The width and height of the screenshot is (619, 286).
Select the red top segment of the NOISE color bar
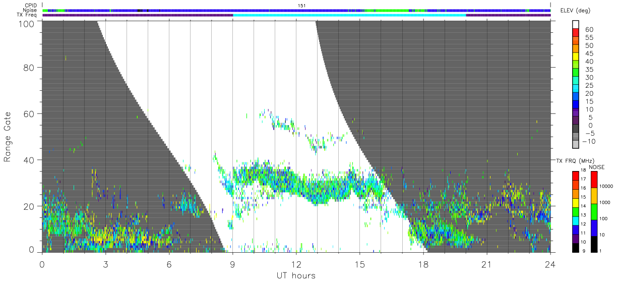coord(593,180)
